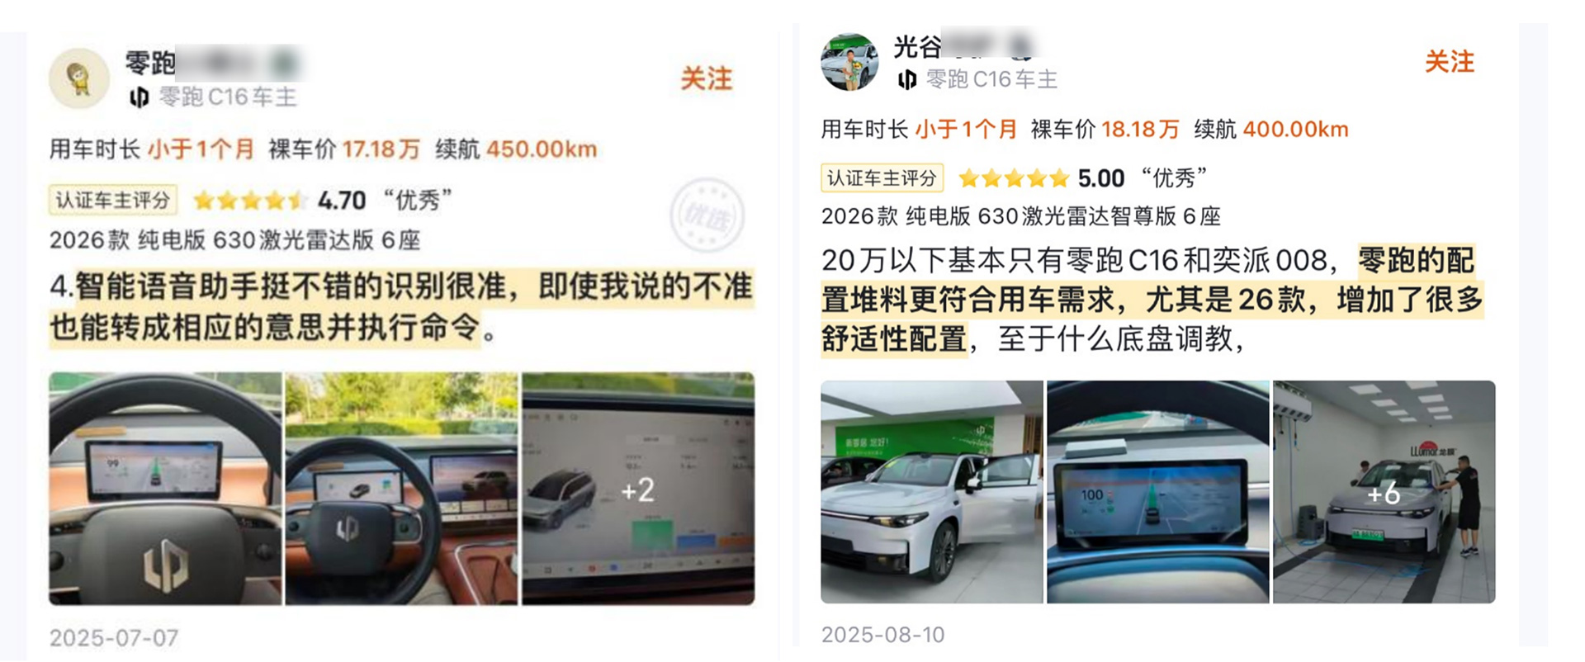
Task: Click the 优选 stamp badge
Action: point(707,216)
